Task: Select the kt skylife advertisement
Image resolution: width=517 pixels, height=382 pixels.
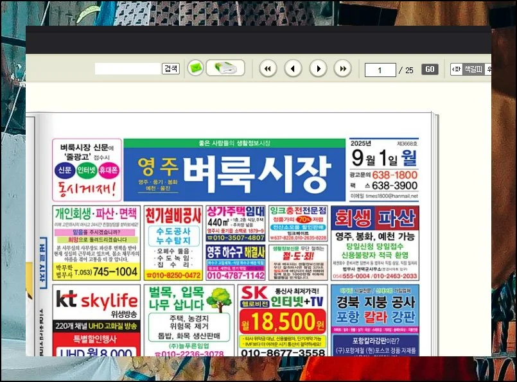Action: click(96, 321)
